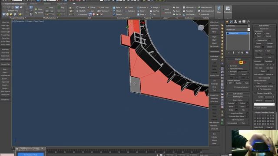The height and width of the screenshot is (156, 278).
Task: Toggle the Clear Selection checkbox
Action: click(255, 108)
